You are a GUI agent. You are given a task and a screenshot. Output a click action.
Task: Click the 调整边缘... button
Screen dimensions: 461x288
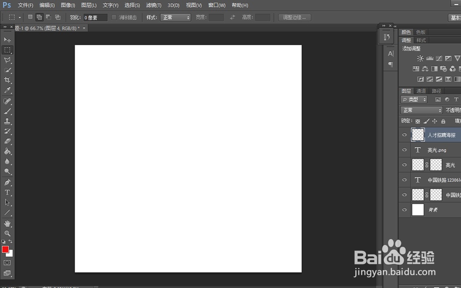point(295,18)
